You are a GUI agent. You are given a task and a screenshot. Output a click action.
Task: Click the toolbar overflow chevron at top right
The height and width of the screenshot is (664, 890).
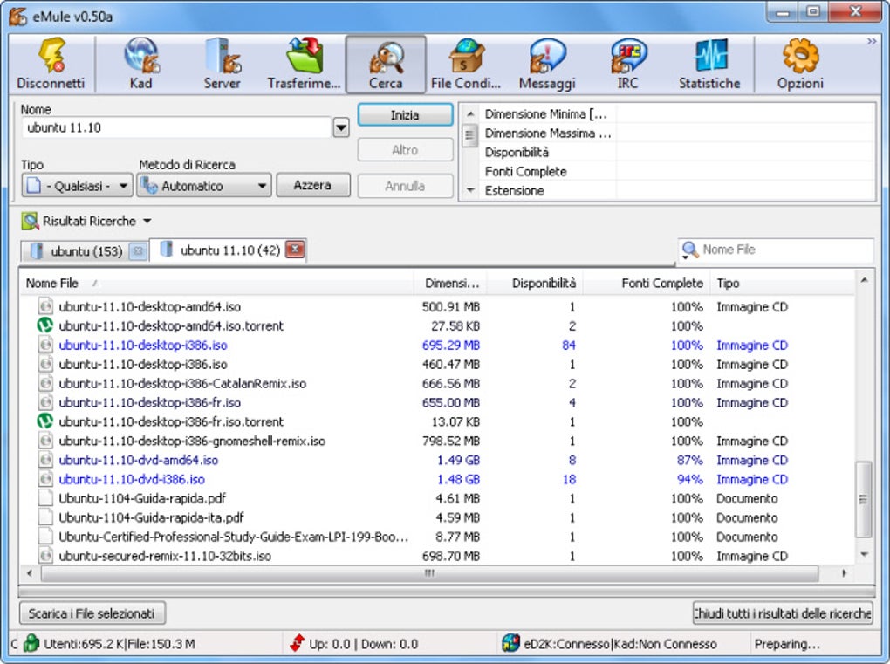tap(872, 41)
